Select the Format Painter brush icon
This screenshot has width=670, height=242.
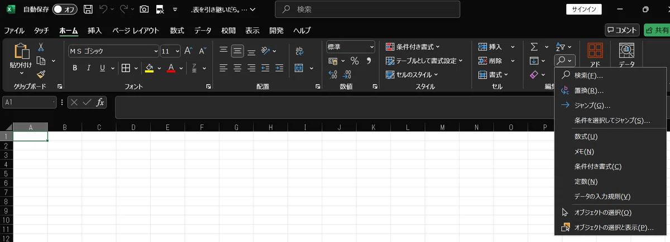pos(41,74)
